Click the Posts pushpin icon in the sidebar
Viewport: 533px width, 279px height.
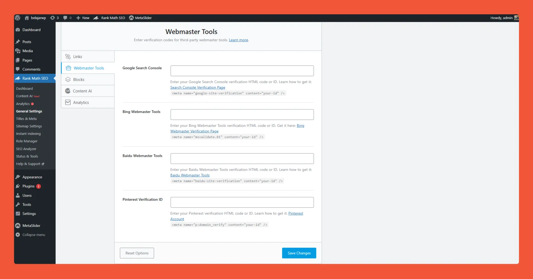pos(18,42)
